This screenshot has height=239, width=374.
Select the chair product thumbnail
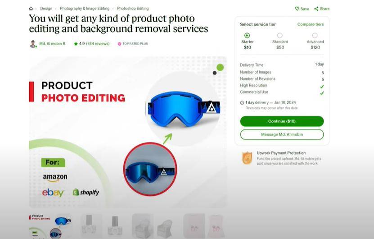coord(153,226)
